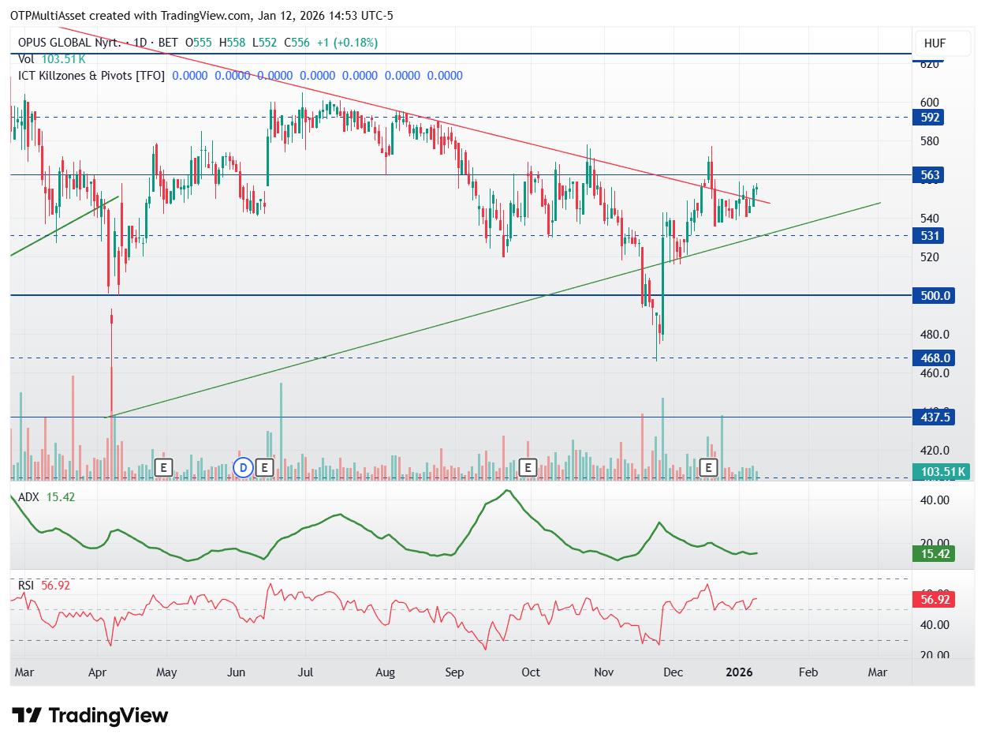
Task: Select the ADX indicator legend label
Action: (30, 496)
